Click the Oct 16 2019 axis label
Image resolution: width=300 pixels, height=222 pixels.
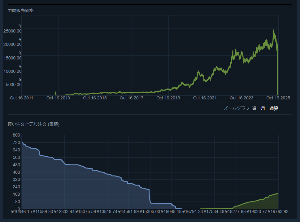168,98
